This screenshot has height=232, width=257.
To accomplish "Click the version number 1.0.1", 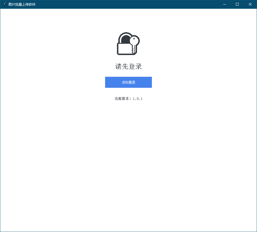I will [x=138, y=99].
